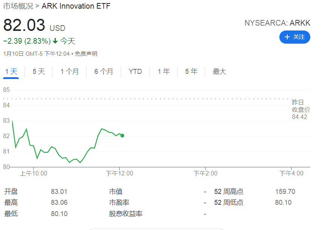
Task: Switch to the 5 天 tab
Action: pyautogui.click(x=38, y=72)
